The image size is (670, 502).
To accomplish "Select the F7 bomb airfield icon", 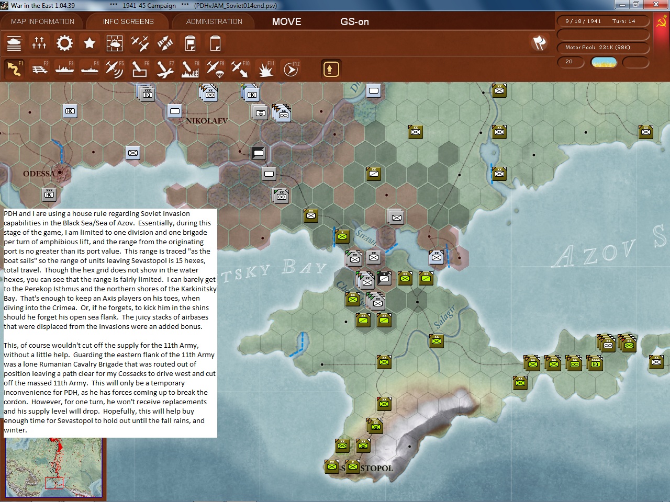I will [x=165, y=69].
